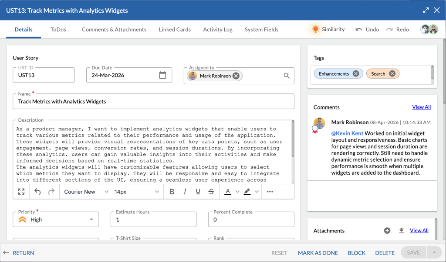Remove the Enhancements tag
446x262 pixels.
355,73
